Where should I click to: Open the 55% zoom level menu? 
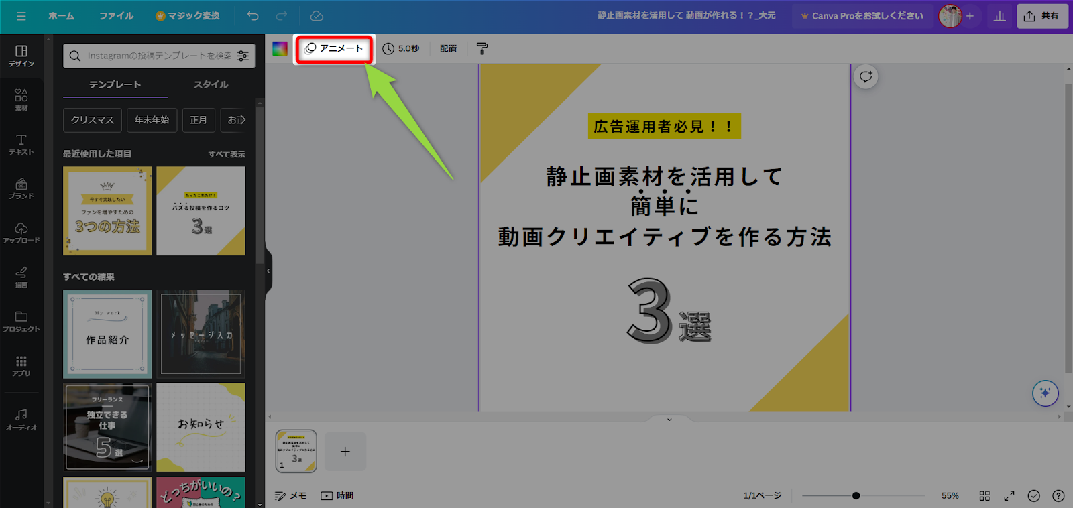tap(950, 496)
